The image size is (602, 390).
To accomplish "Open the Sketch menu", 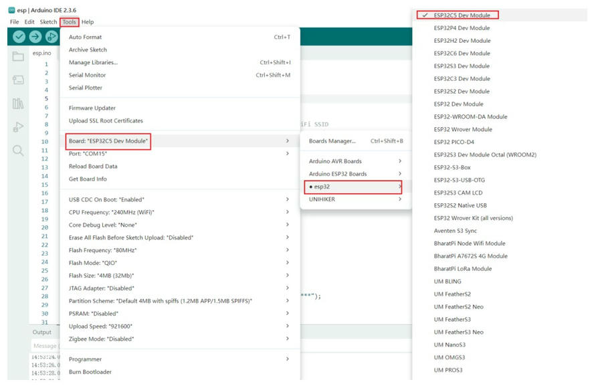I will [x=48, y=22].
